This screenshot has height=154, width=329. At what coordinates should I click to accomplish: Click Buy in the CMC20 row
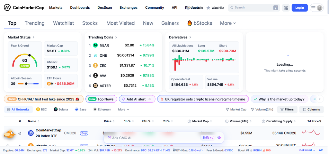click(84, 133)
